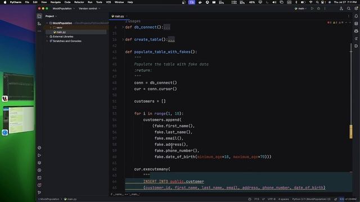The height and width of the screenshot is (202, 360).
Task: Open the Problems tool window icon
Action: (39, 185)
